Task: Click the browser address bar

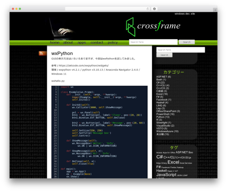Action: click(x=108, y=9)
